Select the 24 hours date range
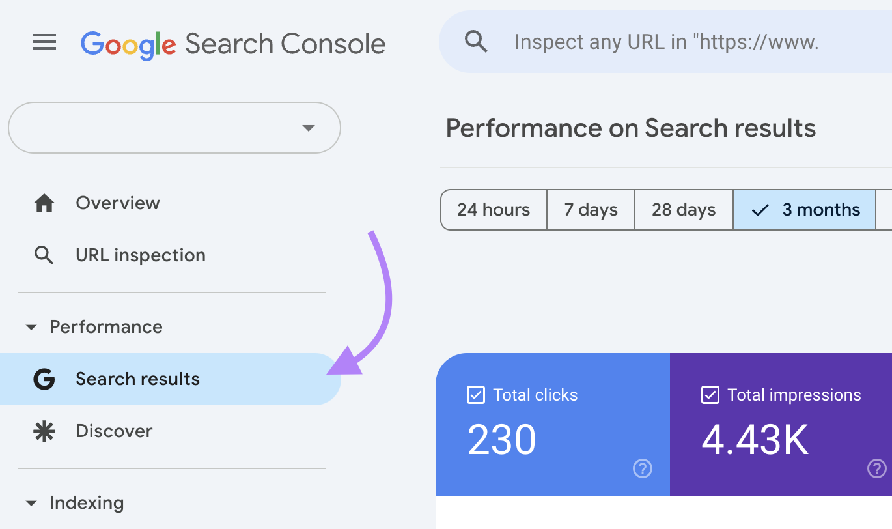This screenshot has height=529, width=892. click(x=494, y=210)
